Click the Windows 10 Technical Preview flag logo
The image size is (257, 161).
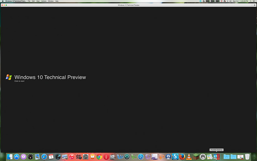[9, 77]
